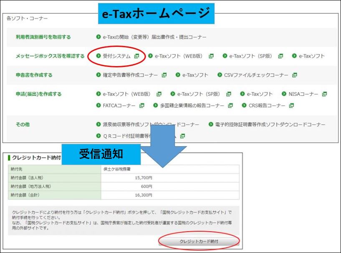The height and width of the screenshot is (253, 341).
Task: Click external icon beside CRS報告コーナー
Action: tap(291, 105)
